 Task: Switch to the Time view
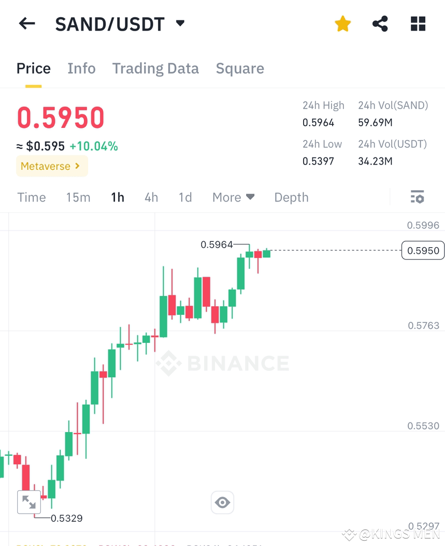31,197
